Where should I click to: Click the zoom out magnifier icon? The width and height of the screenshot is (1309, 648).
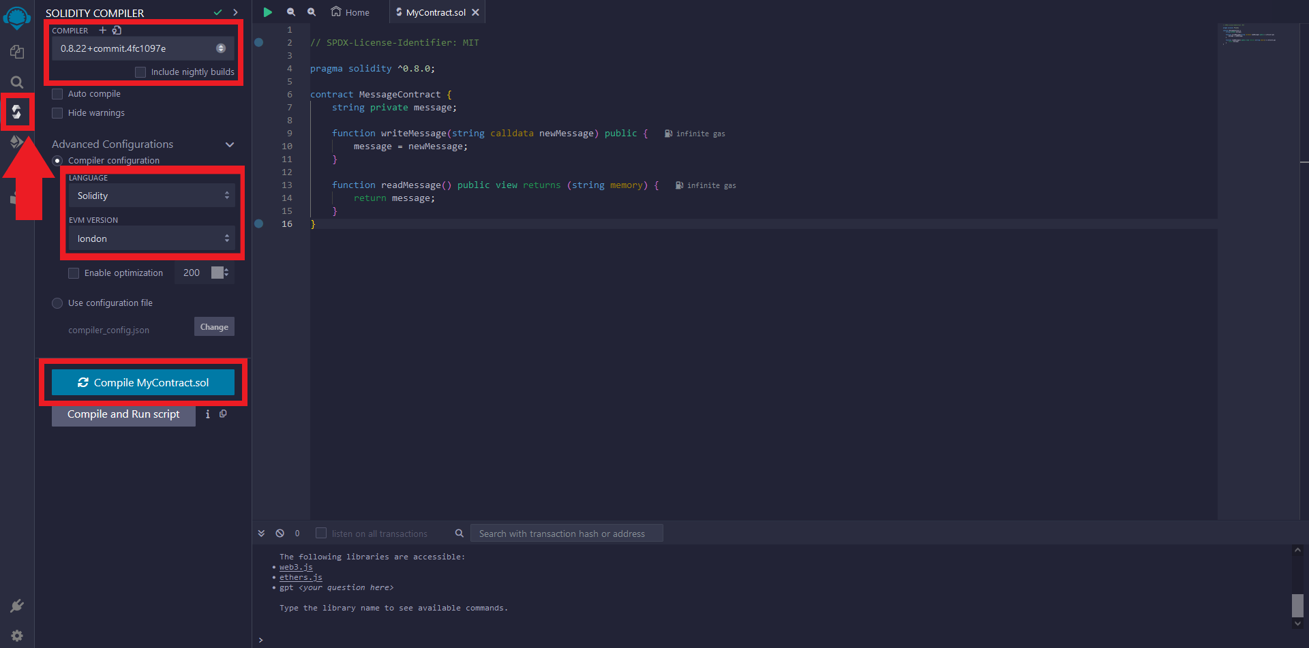tap(291, 12)
